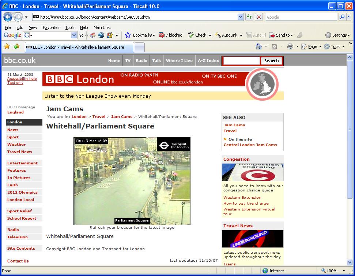Click the "7 blocked" pop-up blocker icon
This screenshot has height=276, width=355.
click(x=170, y=35)
